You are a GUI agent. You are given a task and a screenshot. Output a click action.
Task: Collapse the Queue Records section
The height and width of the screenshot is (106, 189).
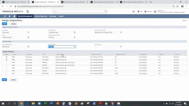coord(9,52)
